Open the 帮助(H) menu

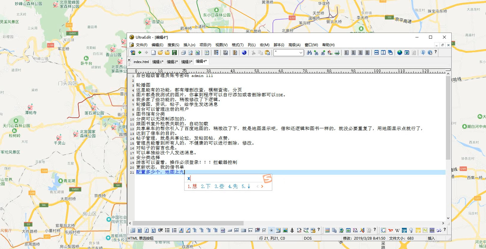pyautogui.click(x=329, y=45)
